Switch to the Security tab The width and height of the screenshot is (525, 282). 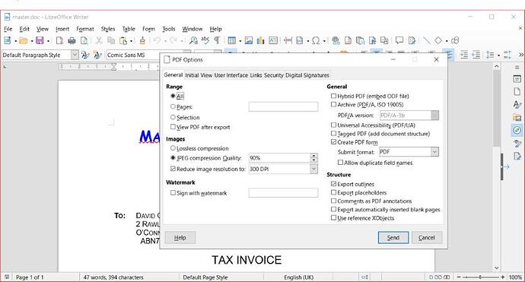pos(274,75)
